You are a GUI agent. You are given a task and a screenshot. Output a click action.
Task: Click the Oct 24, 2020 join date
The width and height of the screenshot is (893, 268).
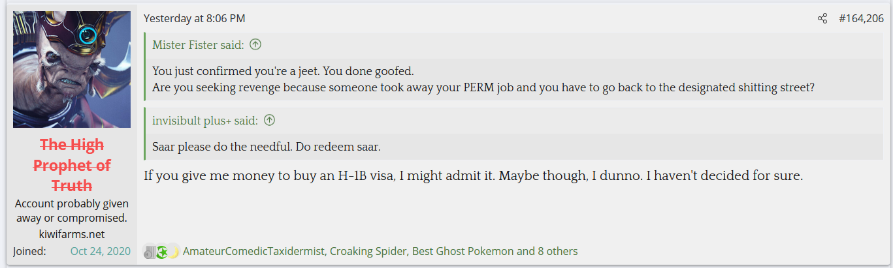[101, 251]
